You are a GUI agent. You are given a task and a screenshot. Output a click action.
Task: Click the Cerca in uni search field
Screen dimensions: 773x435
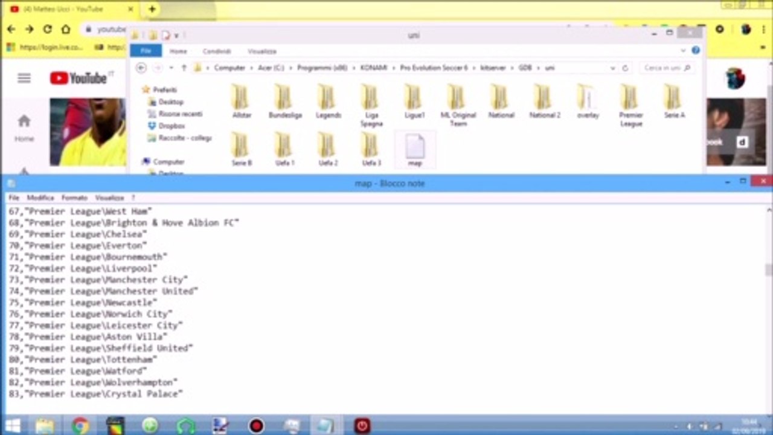point(667,68)
